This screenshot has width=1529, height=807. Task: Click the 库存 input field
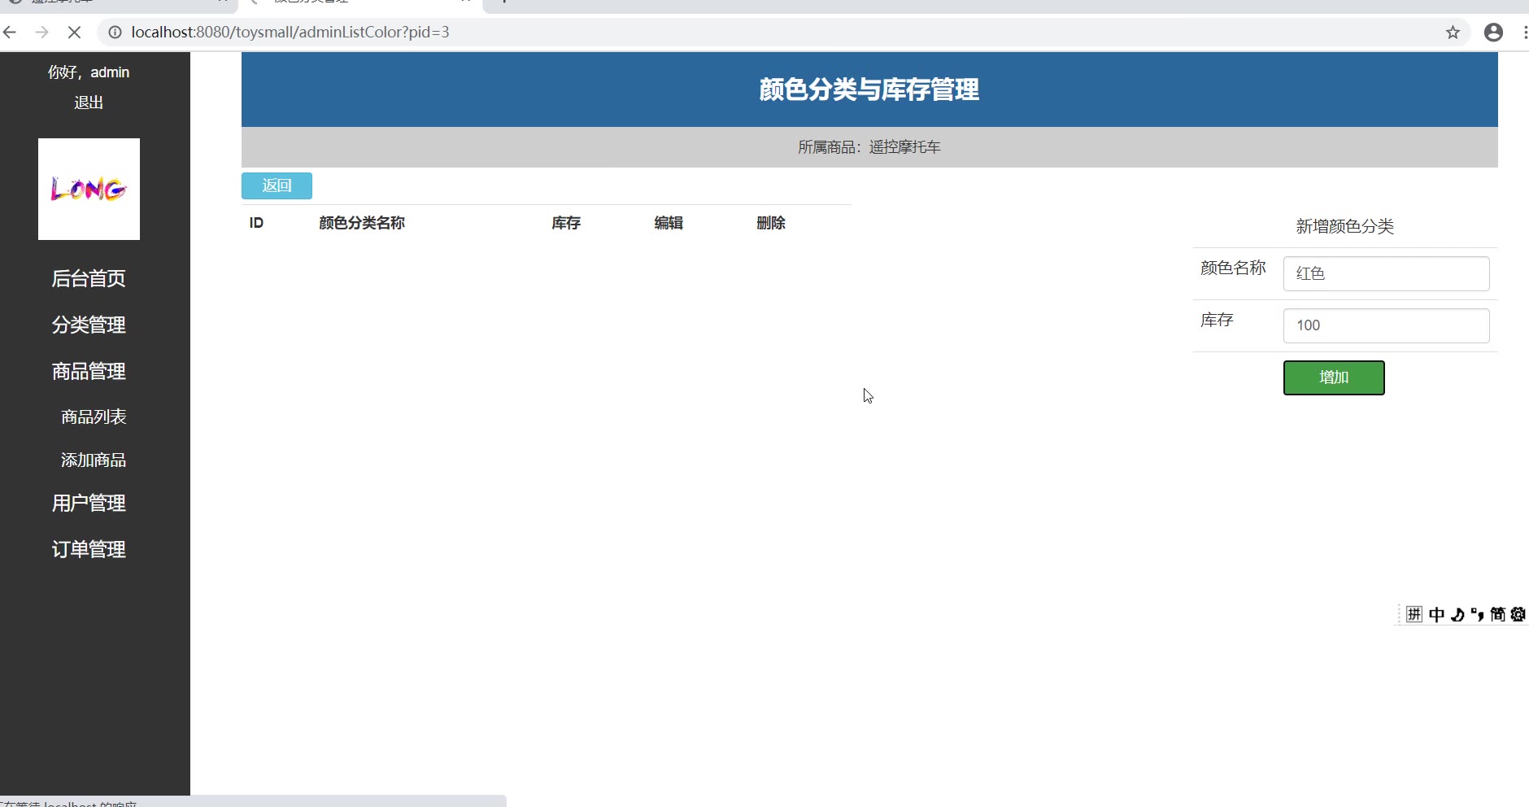tap(1386, 325)
